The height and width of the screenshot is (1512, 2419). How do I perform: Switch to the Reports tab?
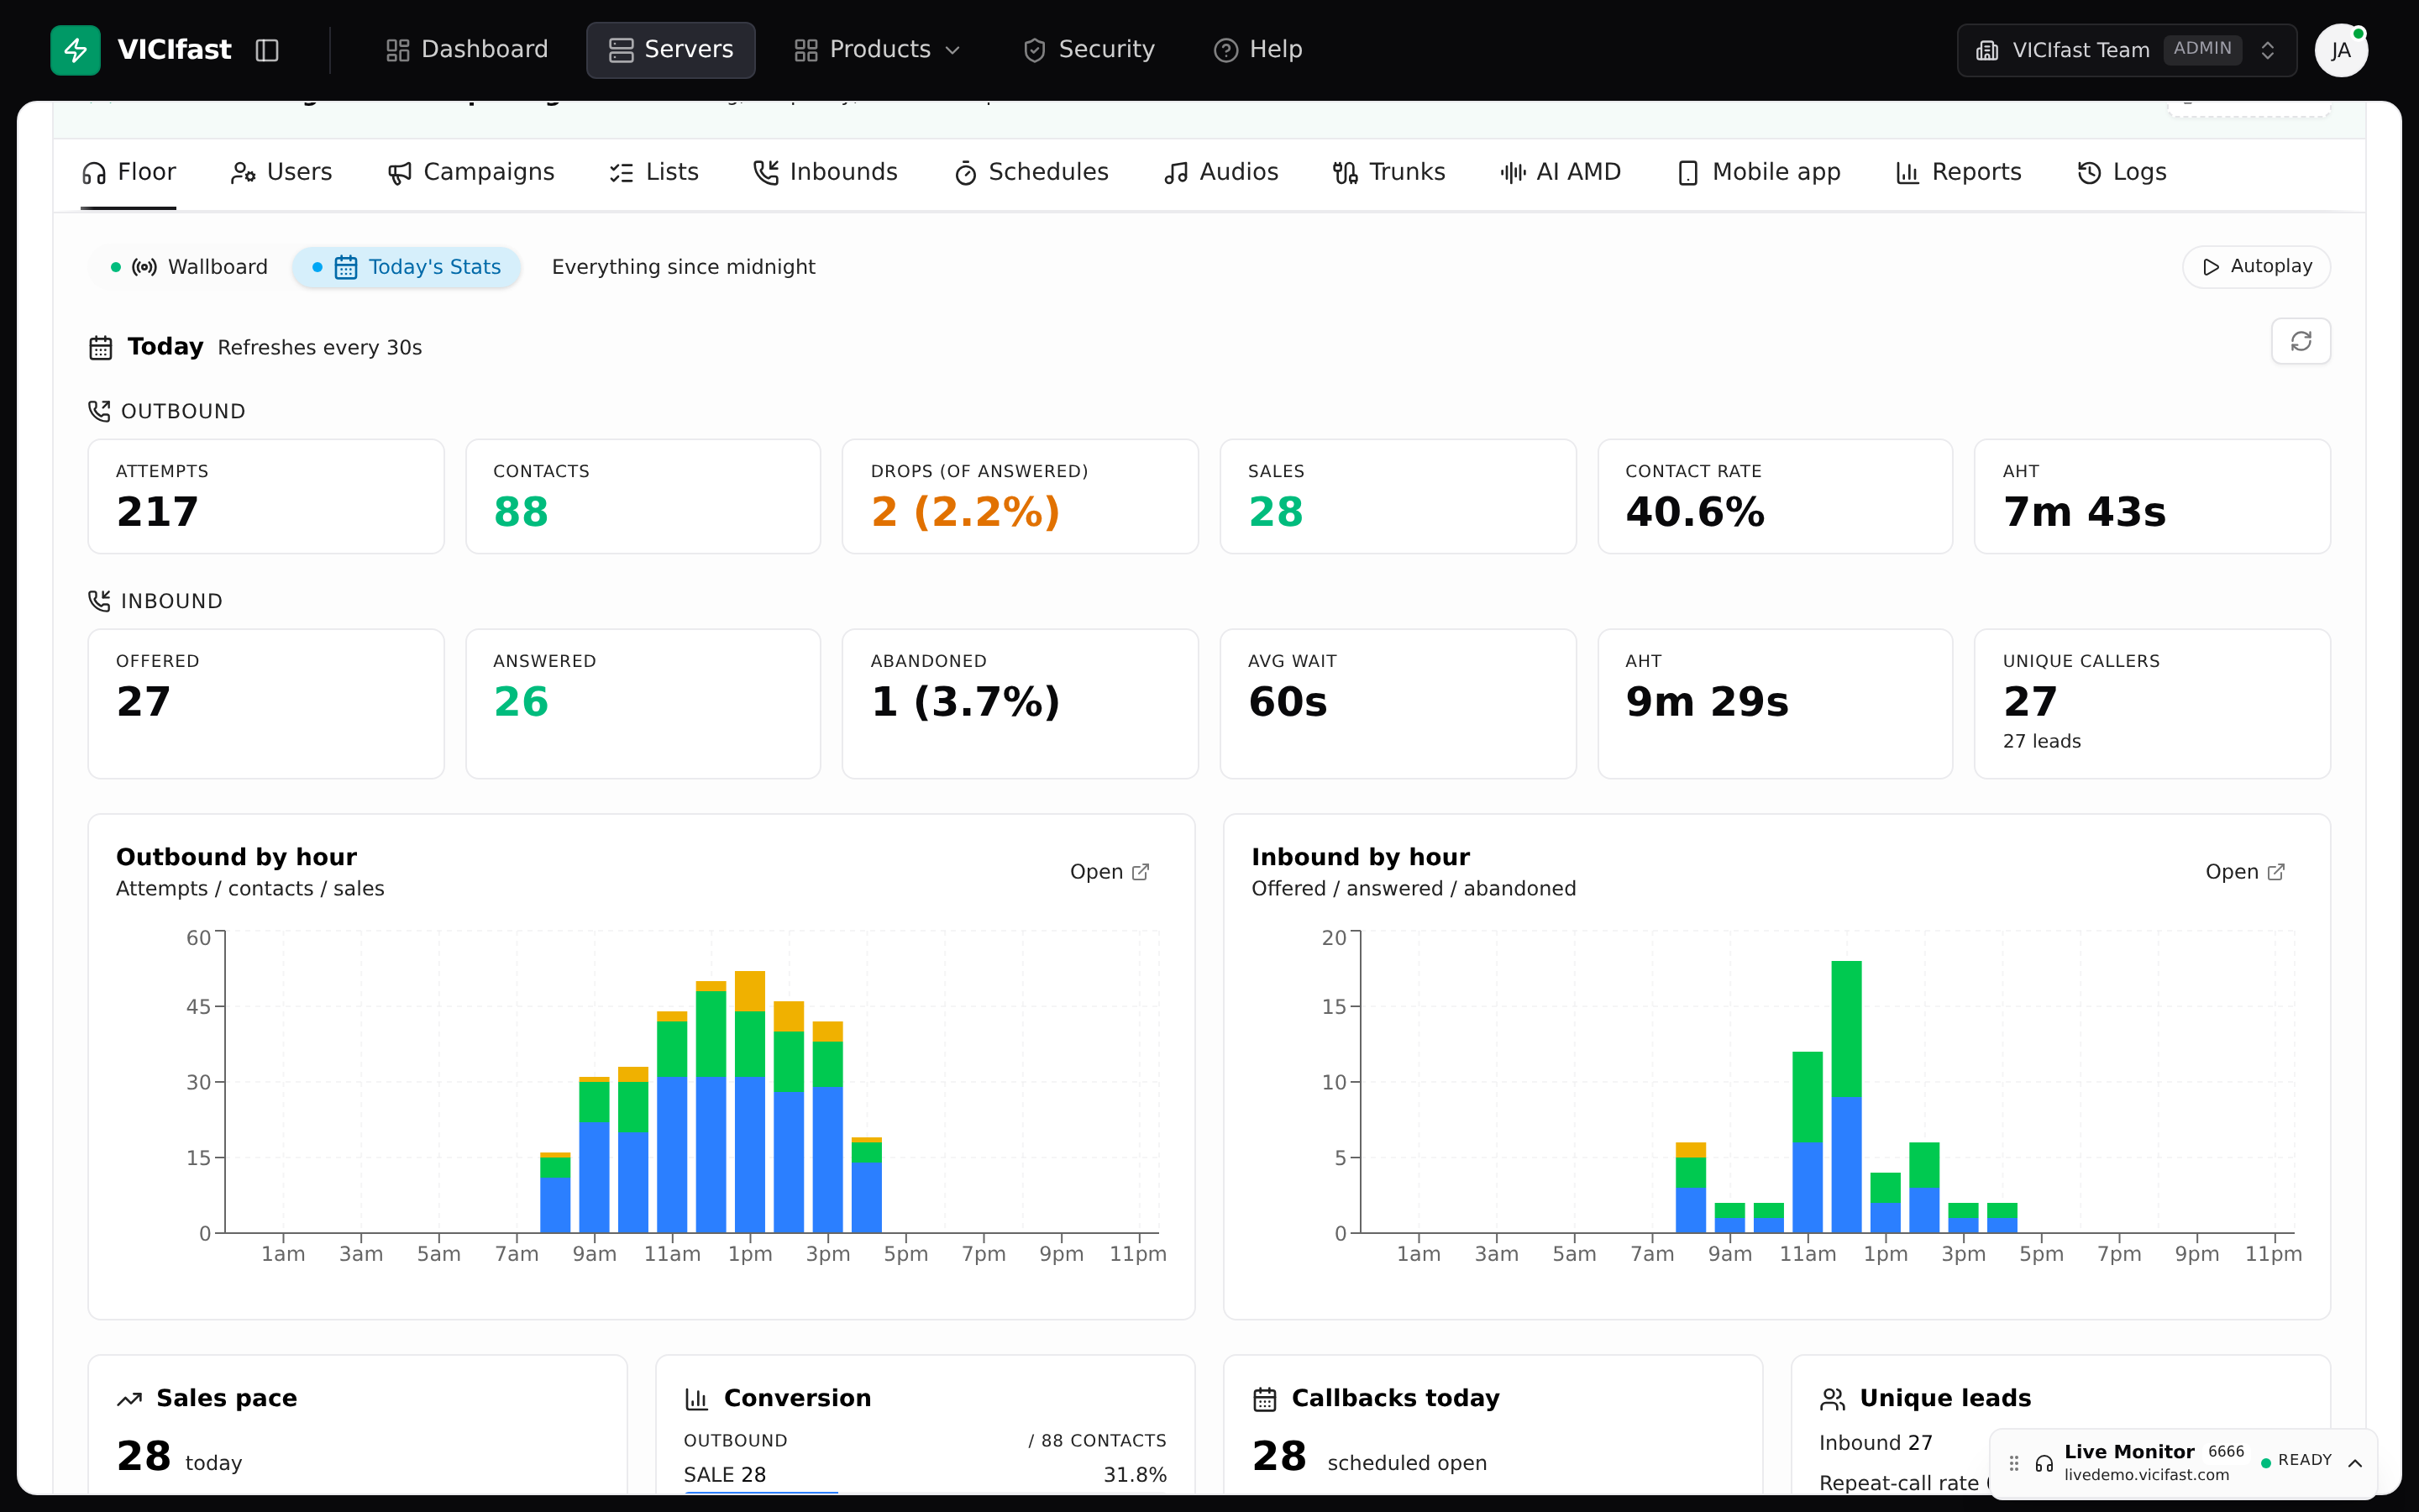pyautogui.click(x=1958, y=173)
